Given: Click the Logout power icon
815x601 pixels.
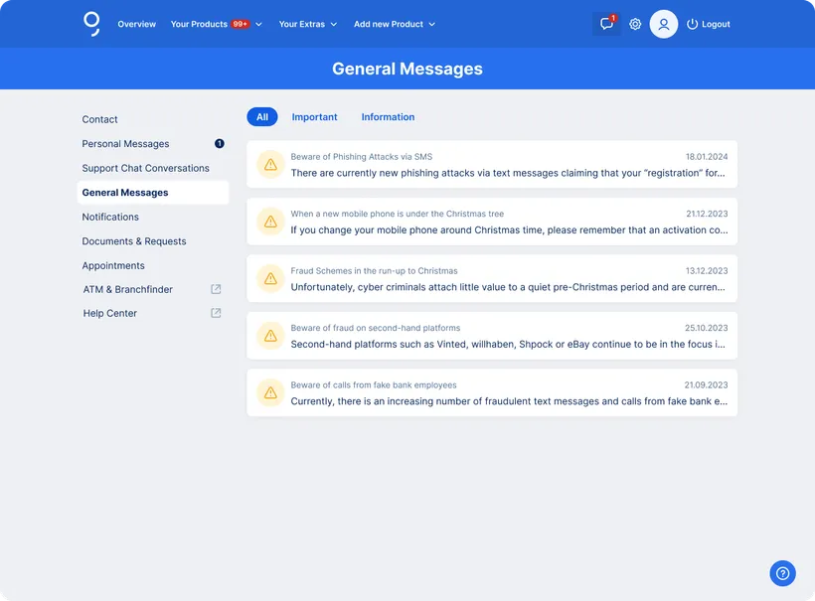Looking at the screenshot, I should click(692, 24).
